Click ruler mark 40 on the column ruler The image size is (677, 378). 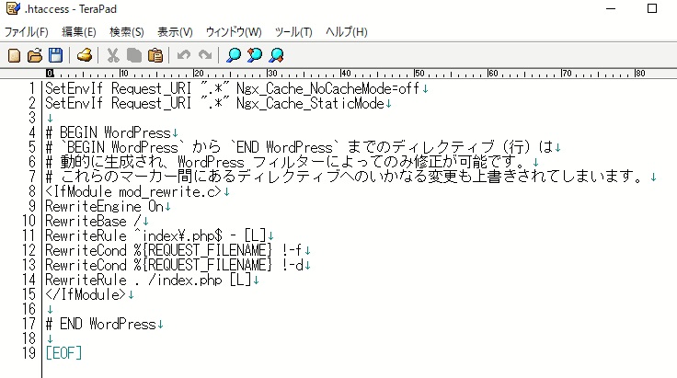tap(346, 74)
